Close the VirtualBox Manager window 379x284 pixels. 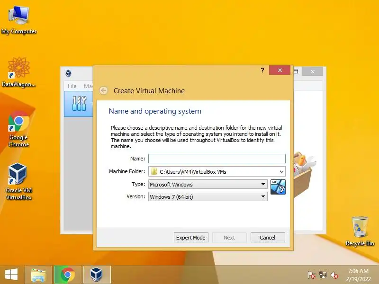[x=313, y=72]
